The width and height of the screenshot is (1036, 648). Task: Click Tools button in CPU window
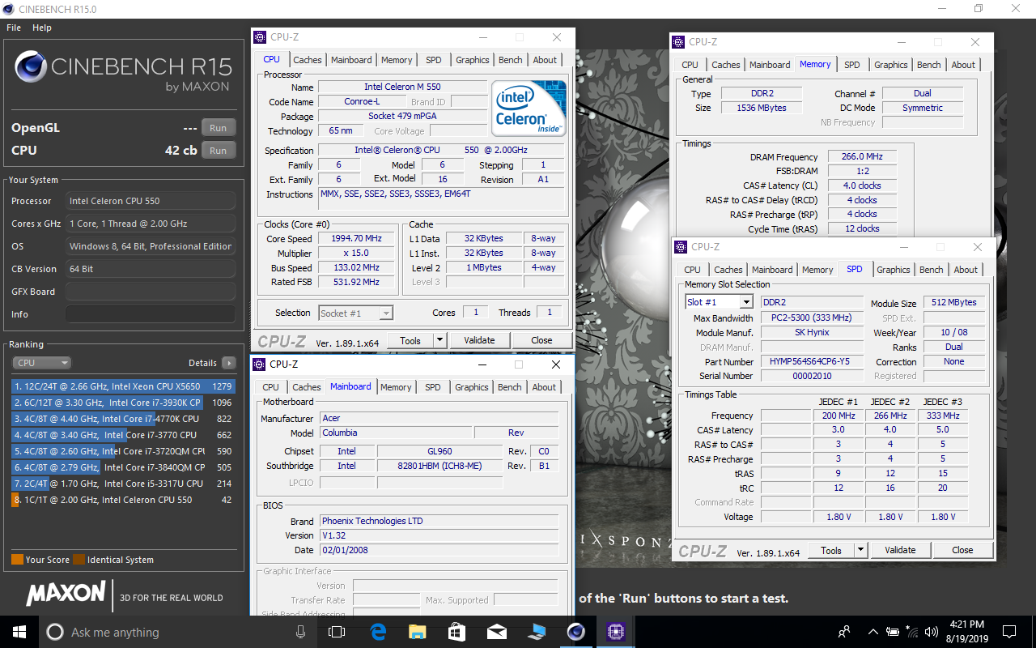pos(410,340)
